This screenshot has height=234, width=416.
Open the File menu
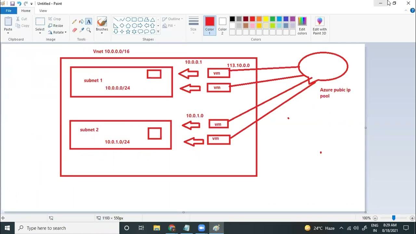8,11
